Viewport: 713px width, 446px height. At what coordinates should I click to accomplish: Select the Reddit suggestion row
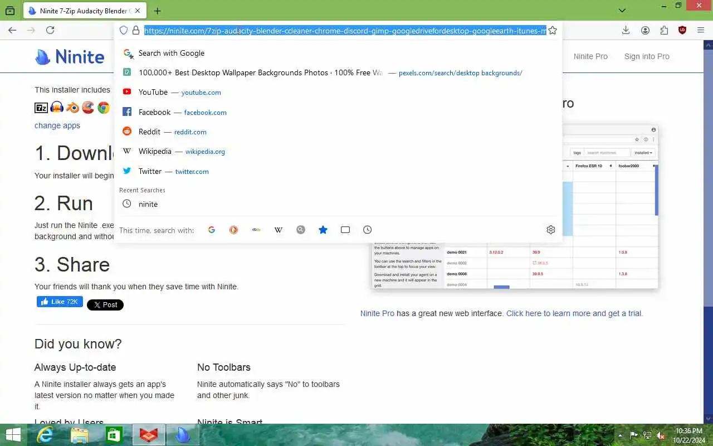338,132
